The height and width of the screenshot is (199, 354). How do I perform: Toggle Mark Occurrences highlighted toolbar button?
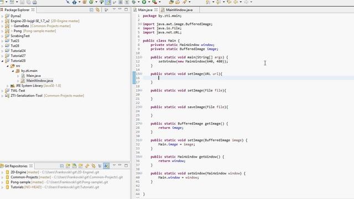pyautogui.click(x=108, y=2)
